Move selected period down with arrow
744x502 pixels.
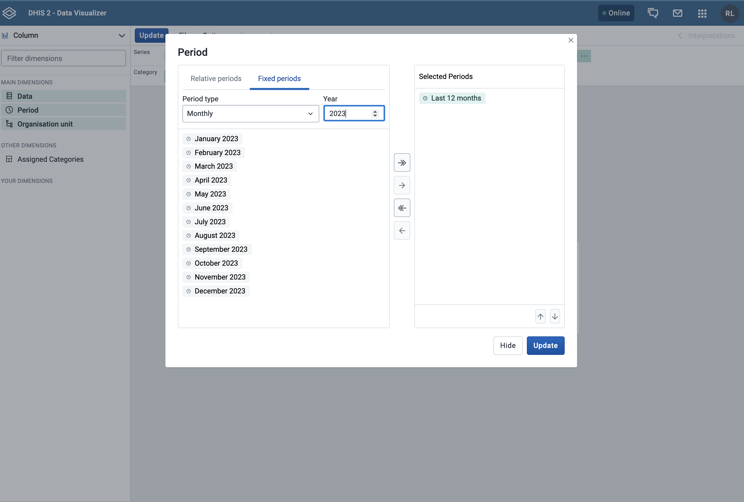(x=555, y=316)
